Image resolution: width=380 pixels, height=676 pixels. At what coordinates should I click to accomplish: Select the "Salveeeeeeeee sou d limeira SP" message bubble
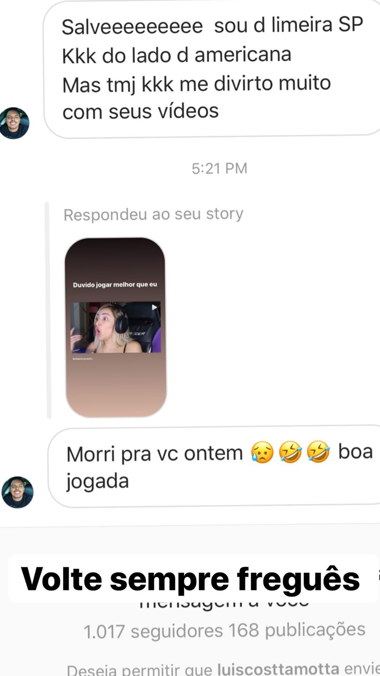coord(212,69)
